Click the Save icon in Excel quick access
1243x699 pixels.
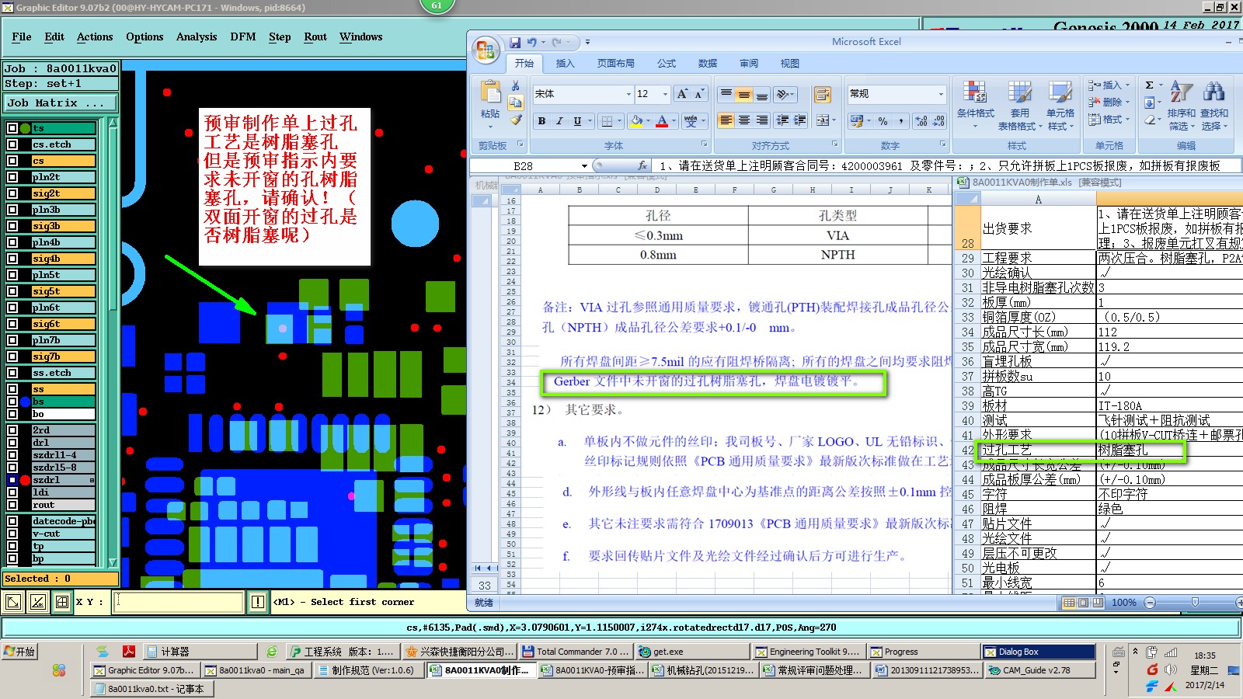pyautogui.click(x=515, y=43)
